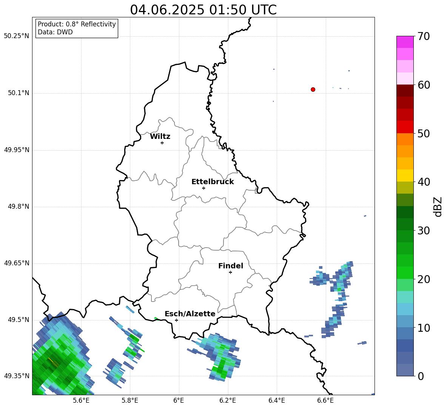Click the colorbar value 10
This screenshot has width=447, height=408.
point(424,328)
